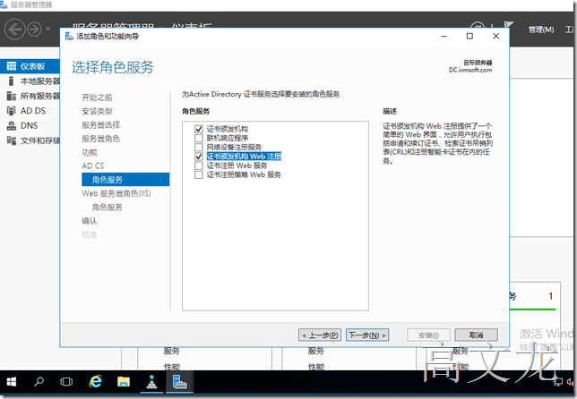Image resolution: width=577 pixels, height=399 pixels.
Task: Minimize the add roles wizard window
Action: (x=444, y=36)
